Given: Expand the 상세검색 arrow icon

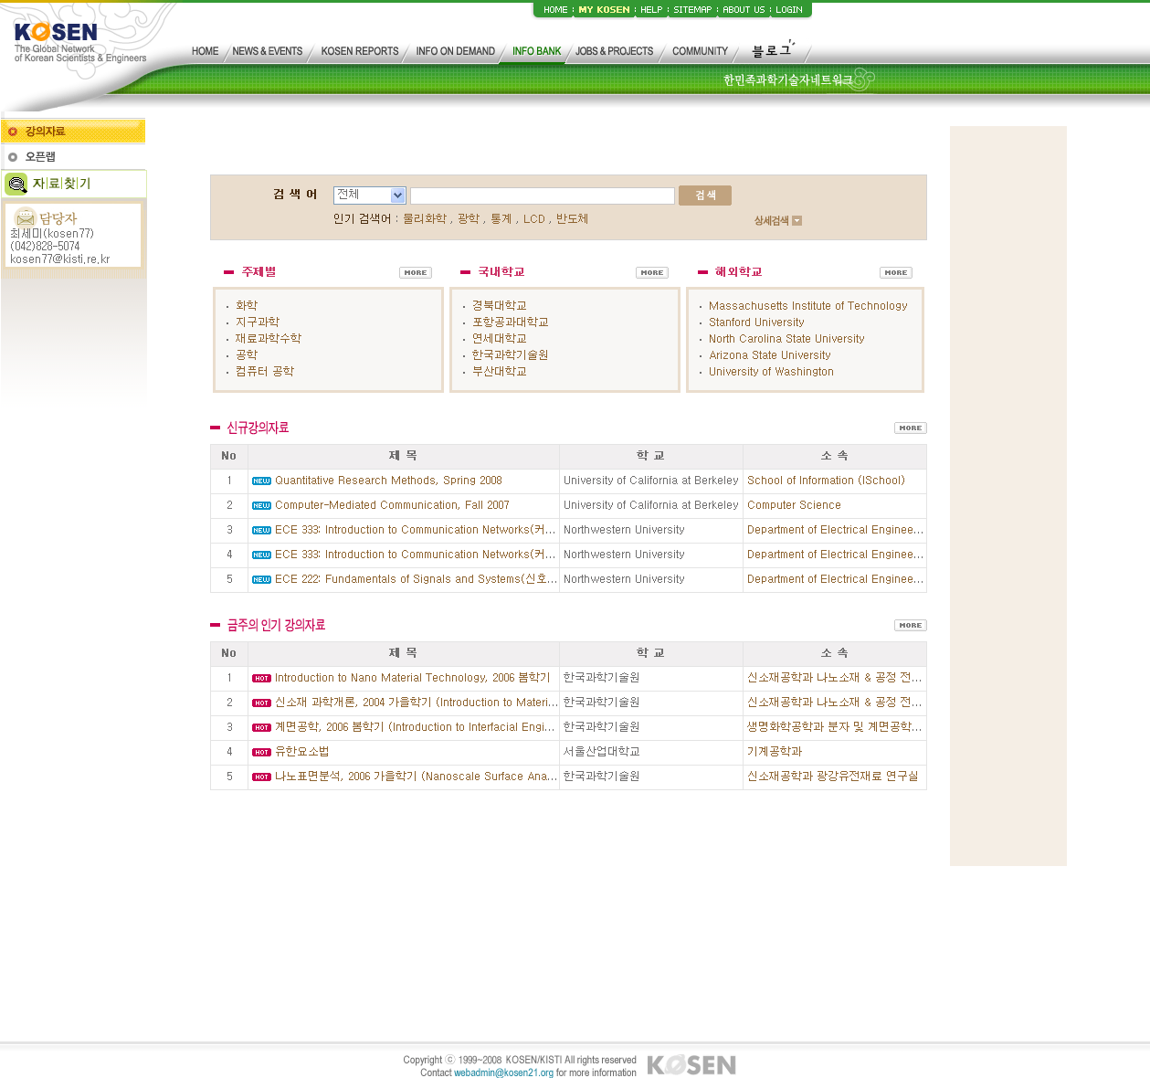Looking at the screenshot, I should (x=797, y=220).
